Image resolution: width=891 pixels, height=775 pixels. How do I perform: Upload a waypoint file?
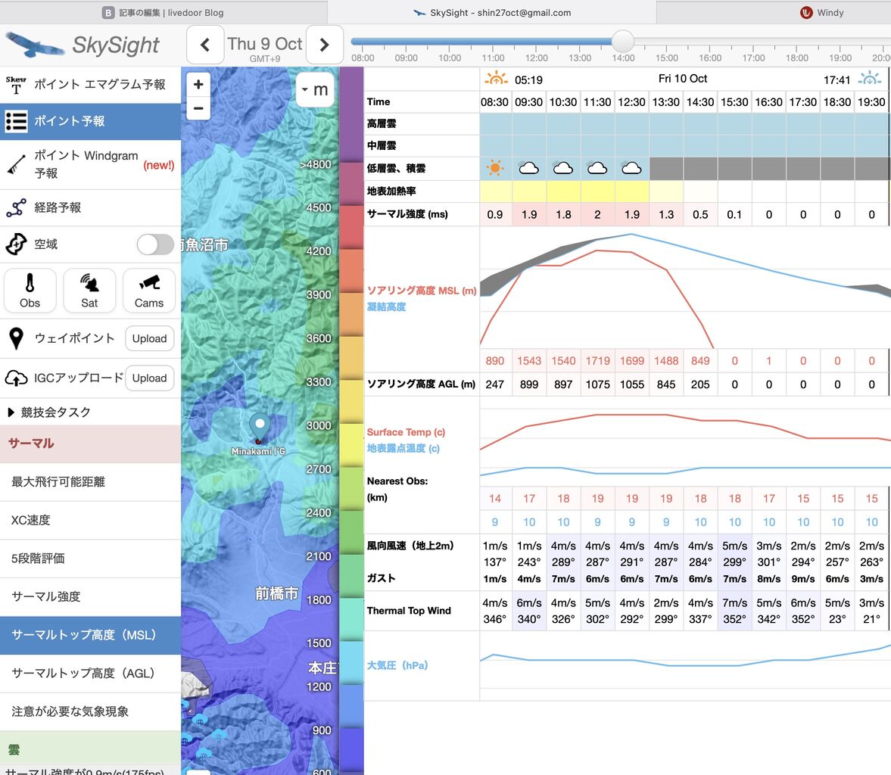(x=149, y=338)
